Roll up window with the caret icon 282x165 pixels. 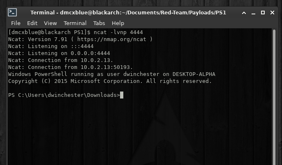(244, 13)
